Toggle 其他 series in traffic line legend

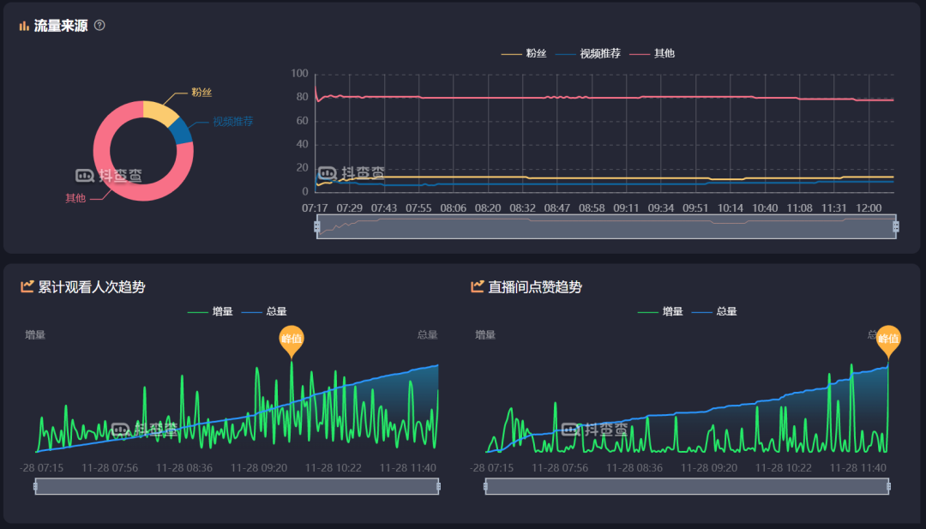(653, 53)
